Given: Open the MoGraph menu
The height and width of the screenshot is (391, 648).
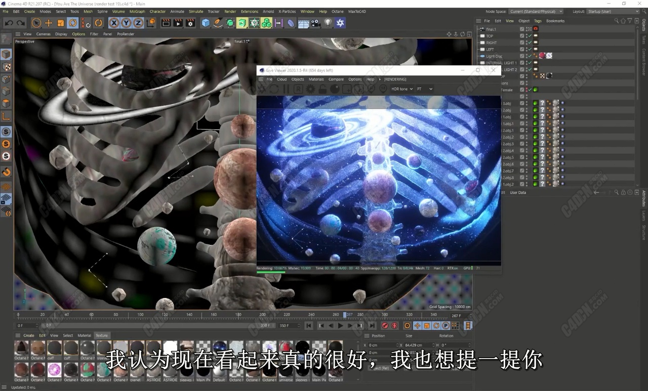Looking at the screenshot, I should 137,11.
